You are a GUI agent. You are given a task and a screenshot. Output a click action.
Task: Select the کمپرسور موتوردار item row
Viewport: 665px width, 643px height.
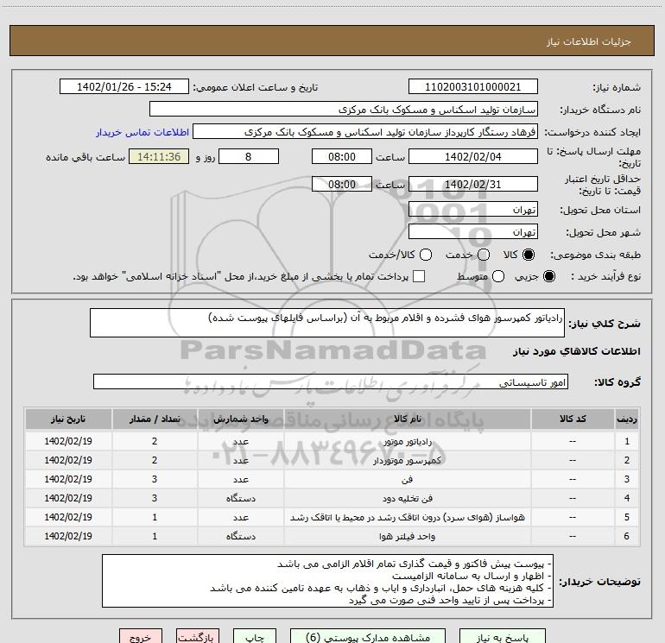[332, 460]
